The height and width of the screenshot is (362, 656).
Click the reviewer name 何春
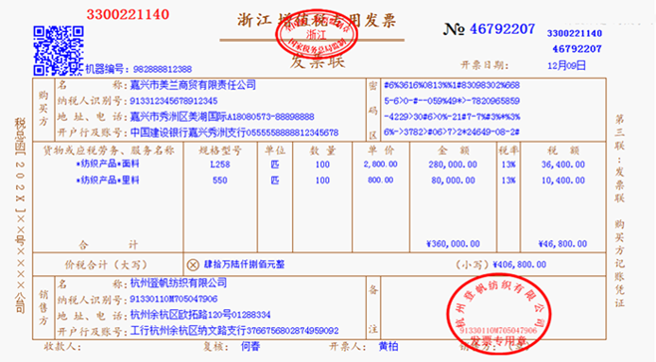250,346
